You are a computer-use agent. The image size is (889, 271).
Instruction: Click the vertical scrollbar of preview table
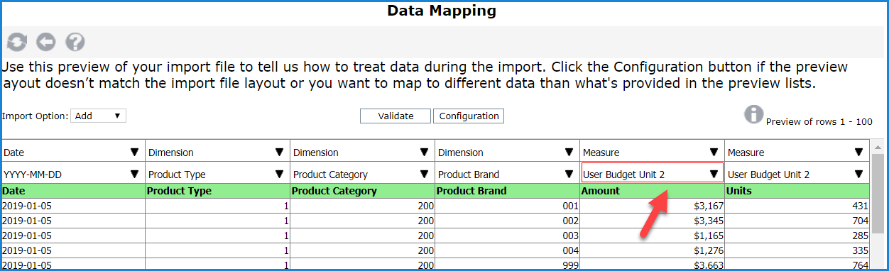point(878,206)
